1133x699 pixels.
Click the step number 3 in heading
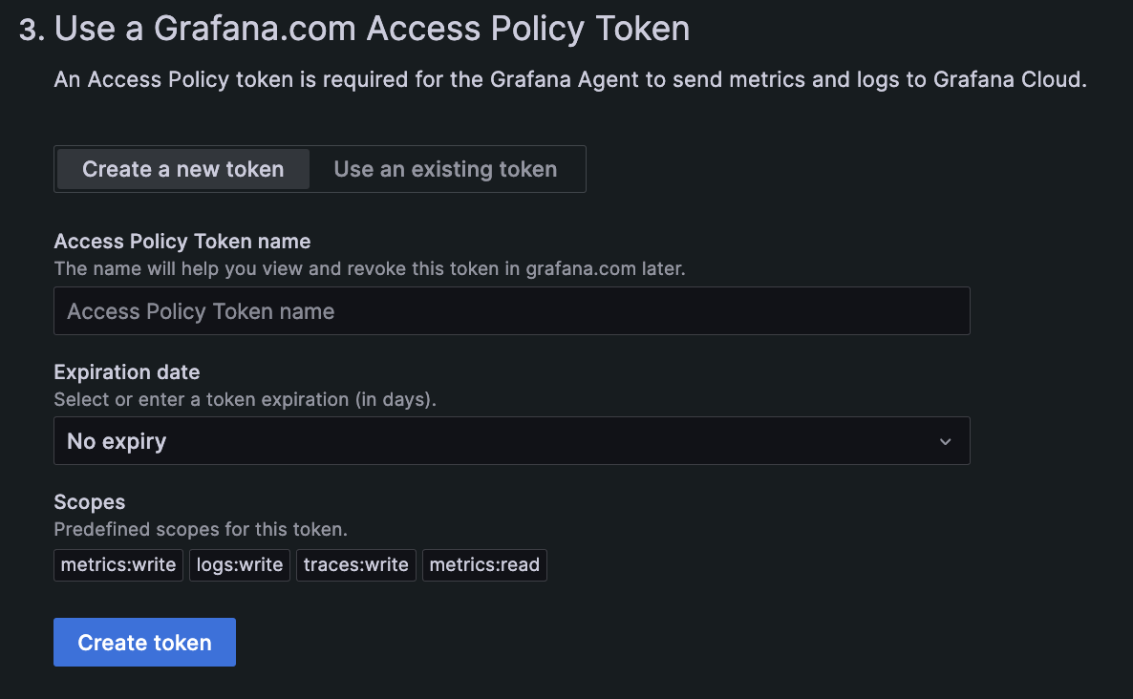tap(30, 29)
